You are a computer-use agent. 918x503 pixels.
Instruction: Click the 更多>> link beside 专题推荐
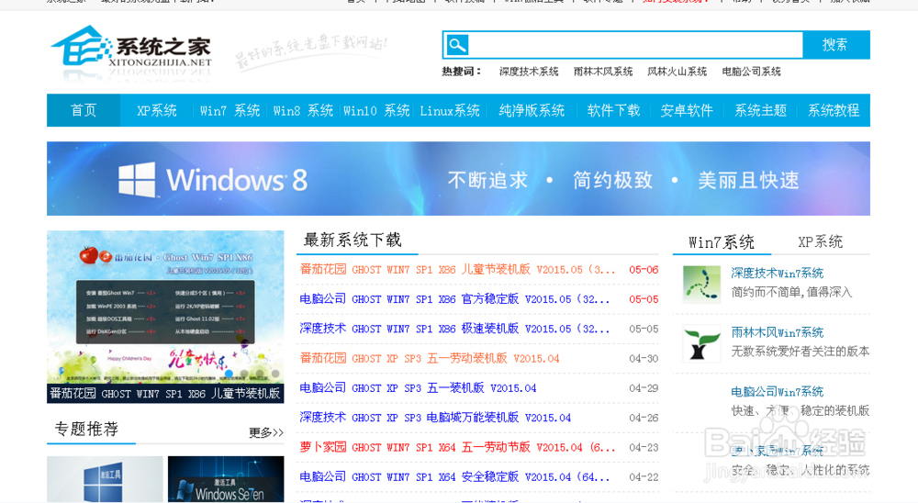pyautogui.click(x=266, y=432)
